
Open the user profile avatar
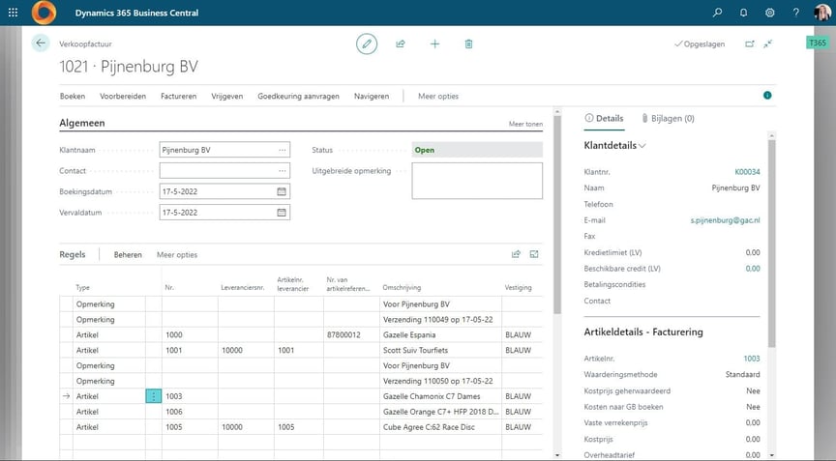tap(822, 13)
